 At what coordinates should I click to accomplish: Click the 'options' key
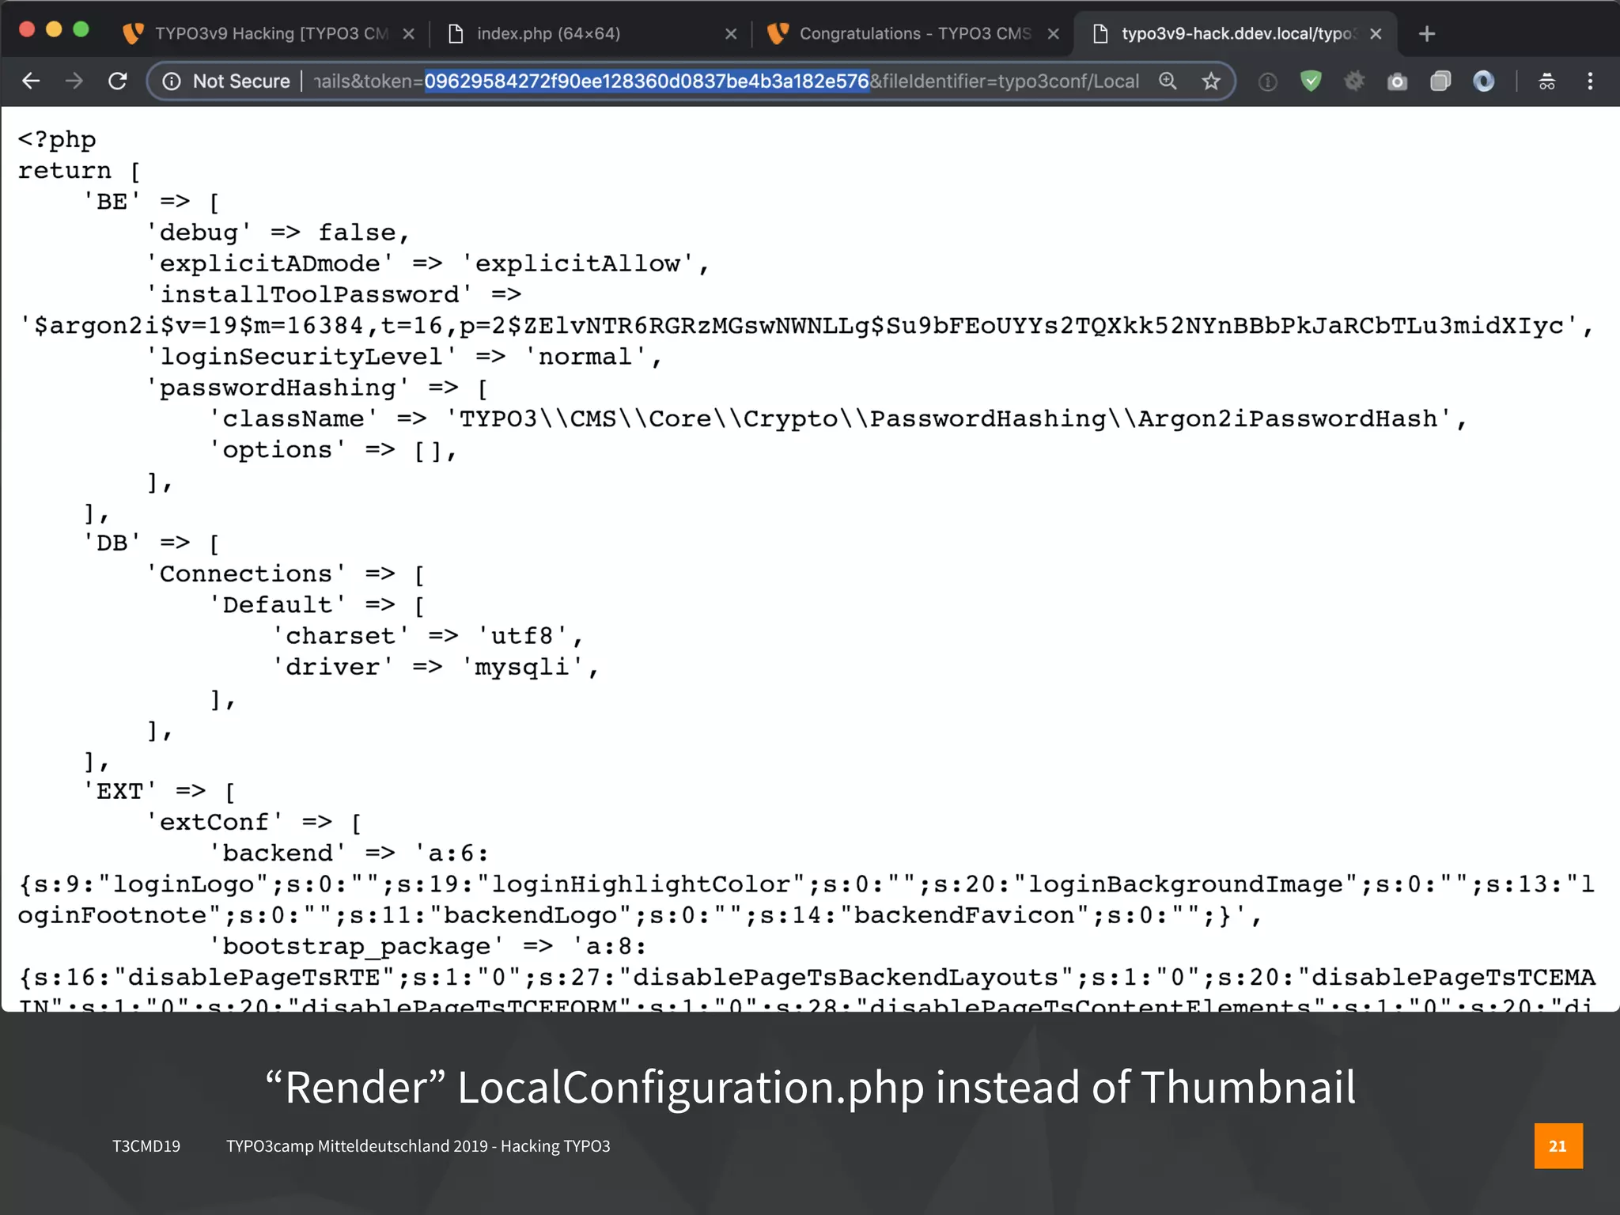[x=278, y=449]
